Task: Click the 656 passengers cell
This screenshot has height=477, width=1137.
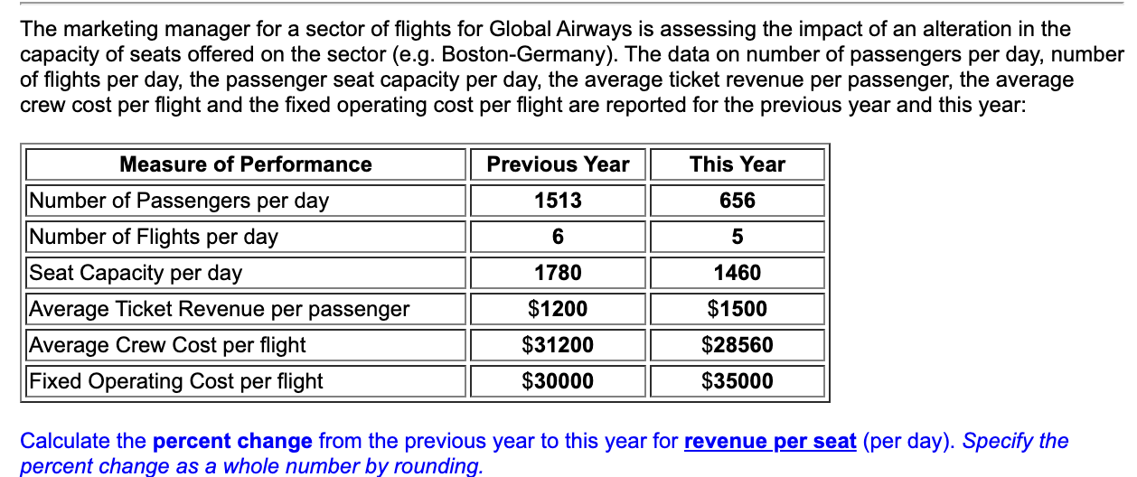Action: 738,201
